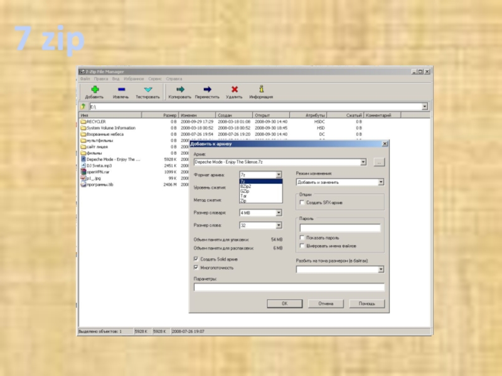Sort by the Сжатый column header

tap(345, 115)
